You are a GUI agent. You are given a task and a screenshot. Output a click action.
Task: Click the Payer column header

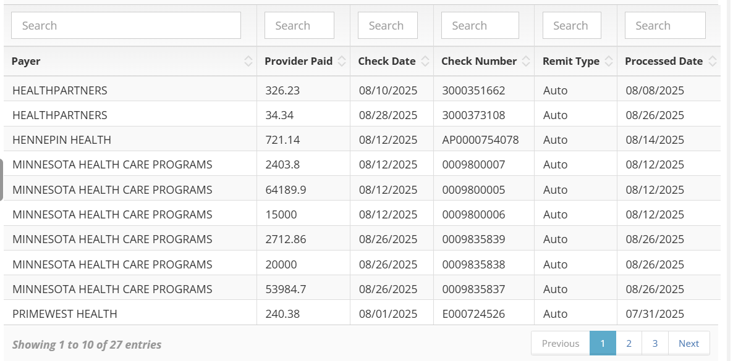[x=130, y=61]
